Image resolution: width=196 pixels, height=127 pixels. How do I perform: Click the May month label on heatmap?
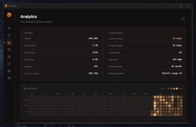[x=172, y=94]
